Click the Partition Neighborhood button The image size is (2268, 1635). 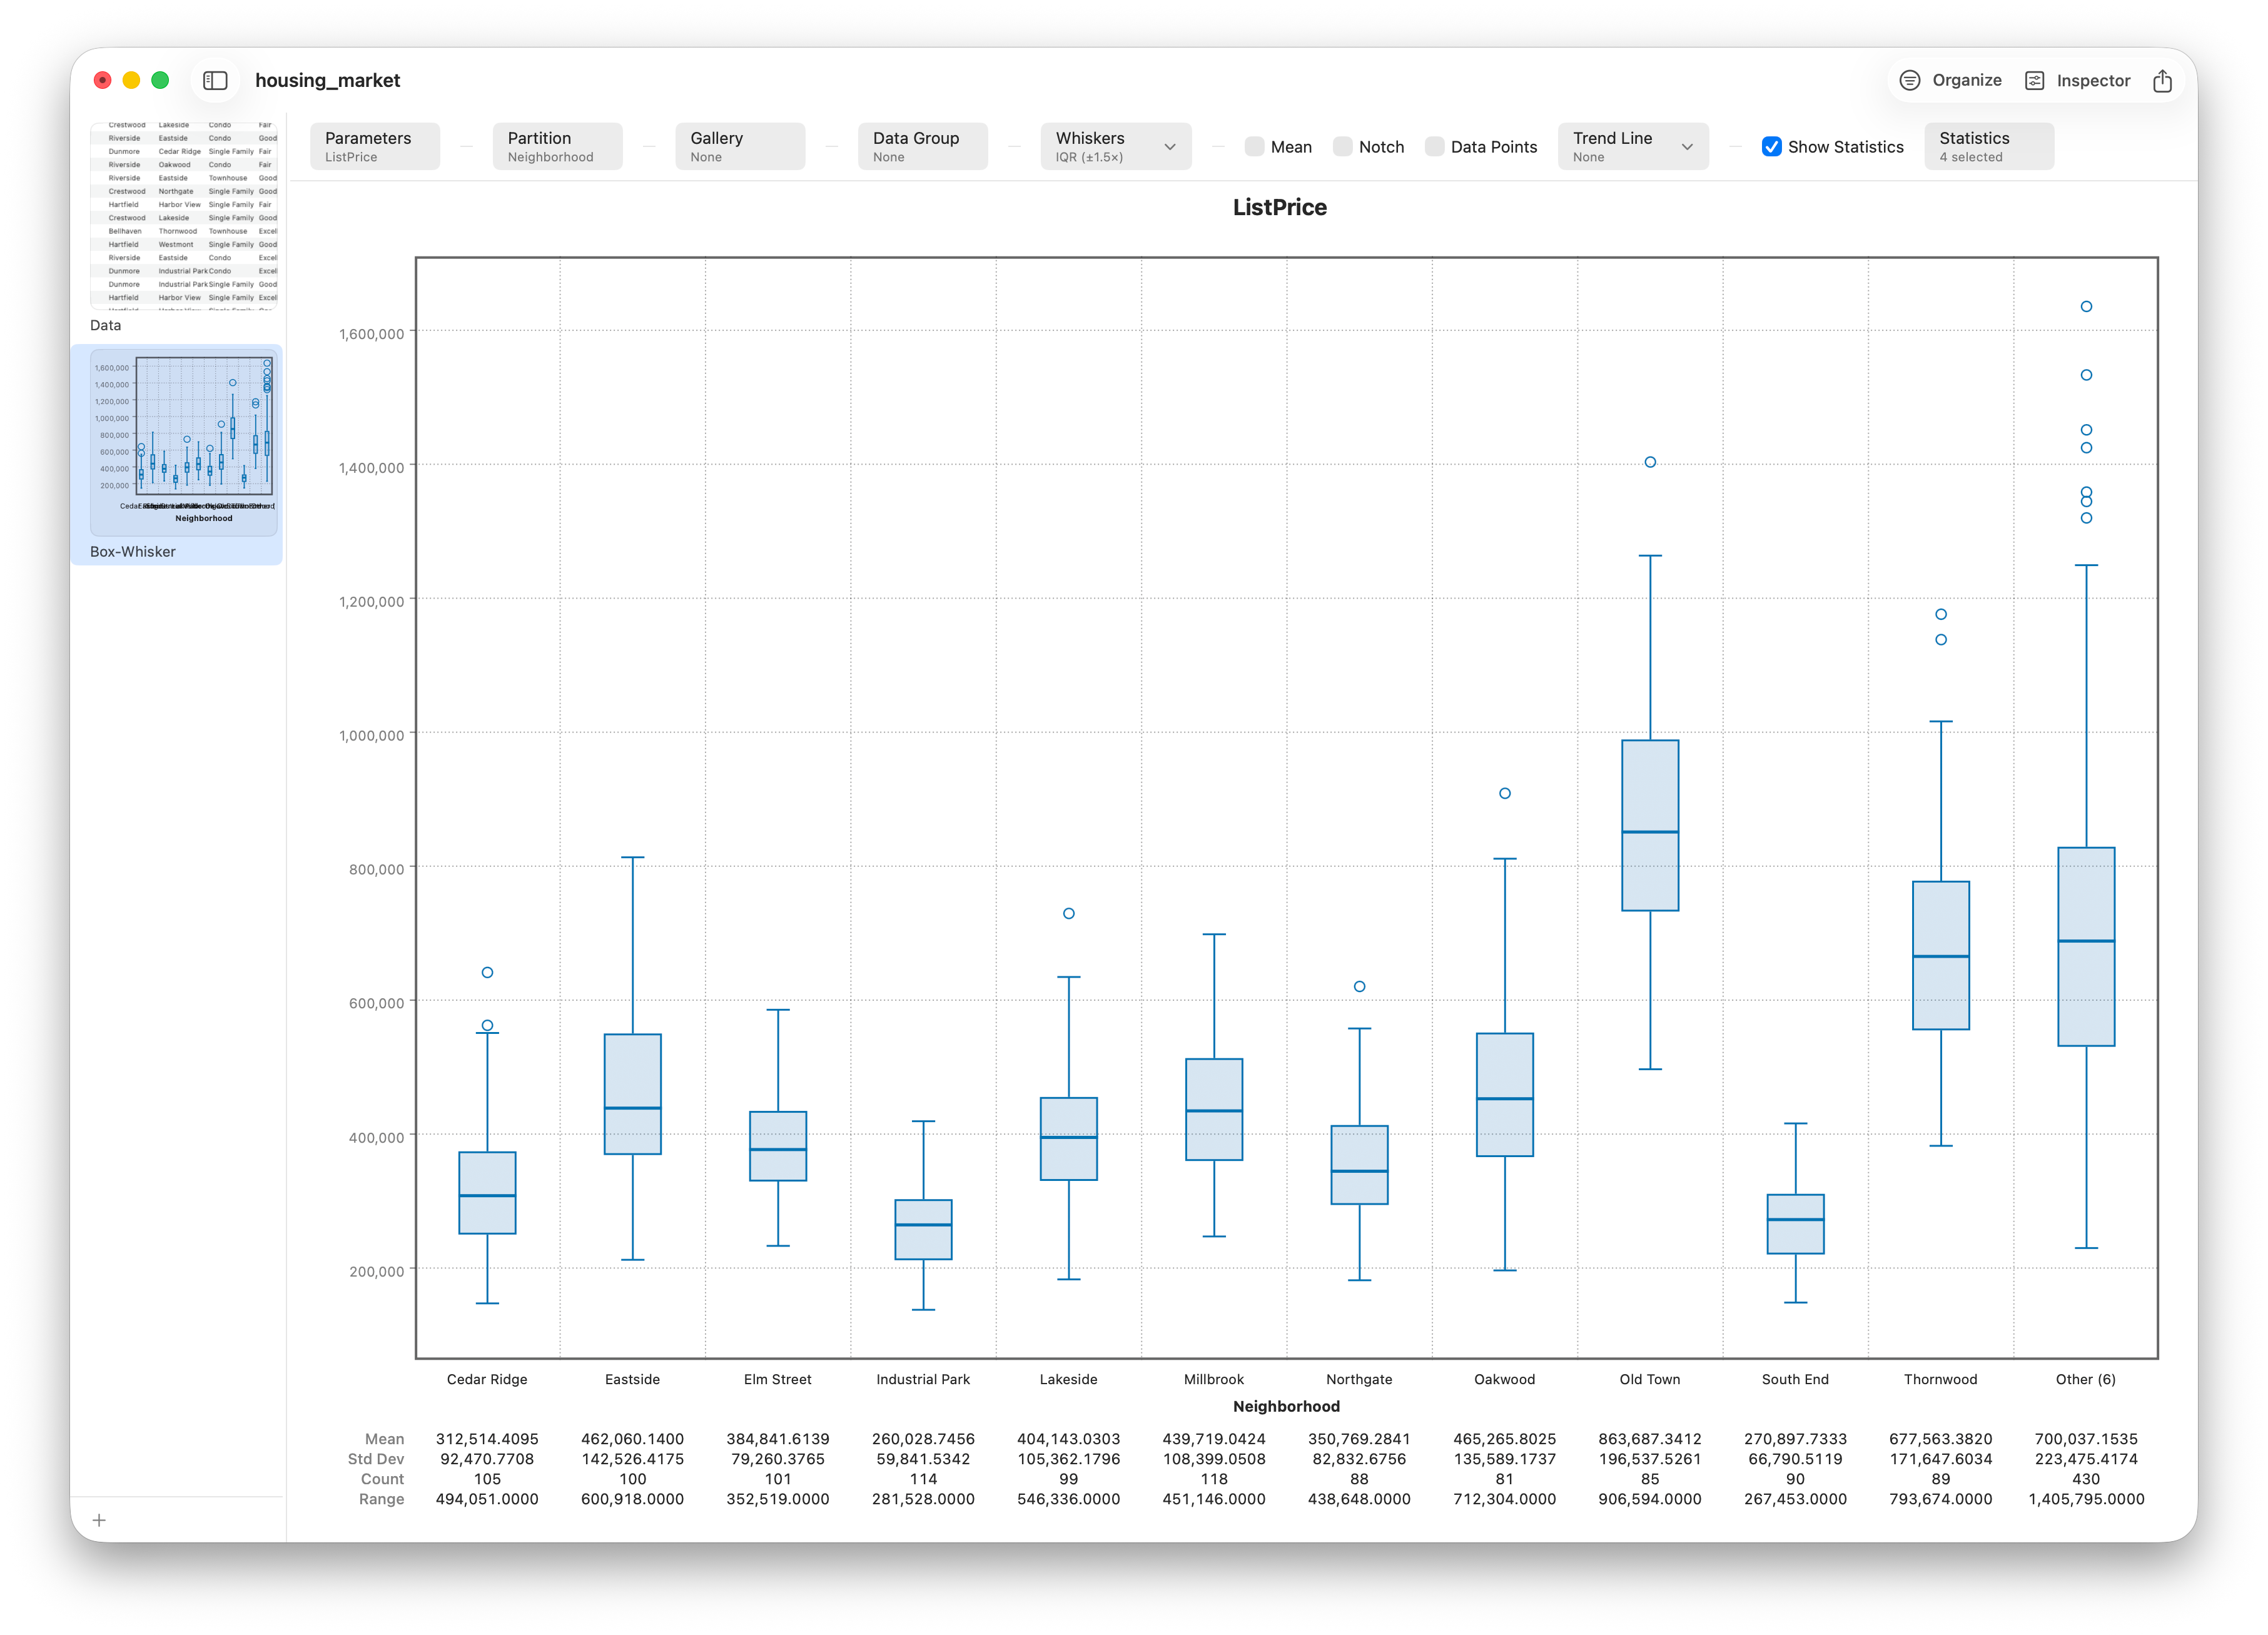pos(557,146)
